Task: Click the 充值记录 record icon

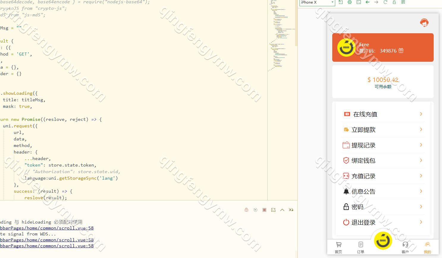Action: (346, 176)
